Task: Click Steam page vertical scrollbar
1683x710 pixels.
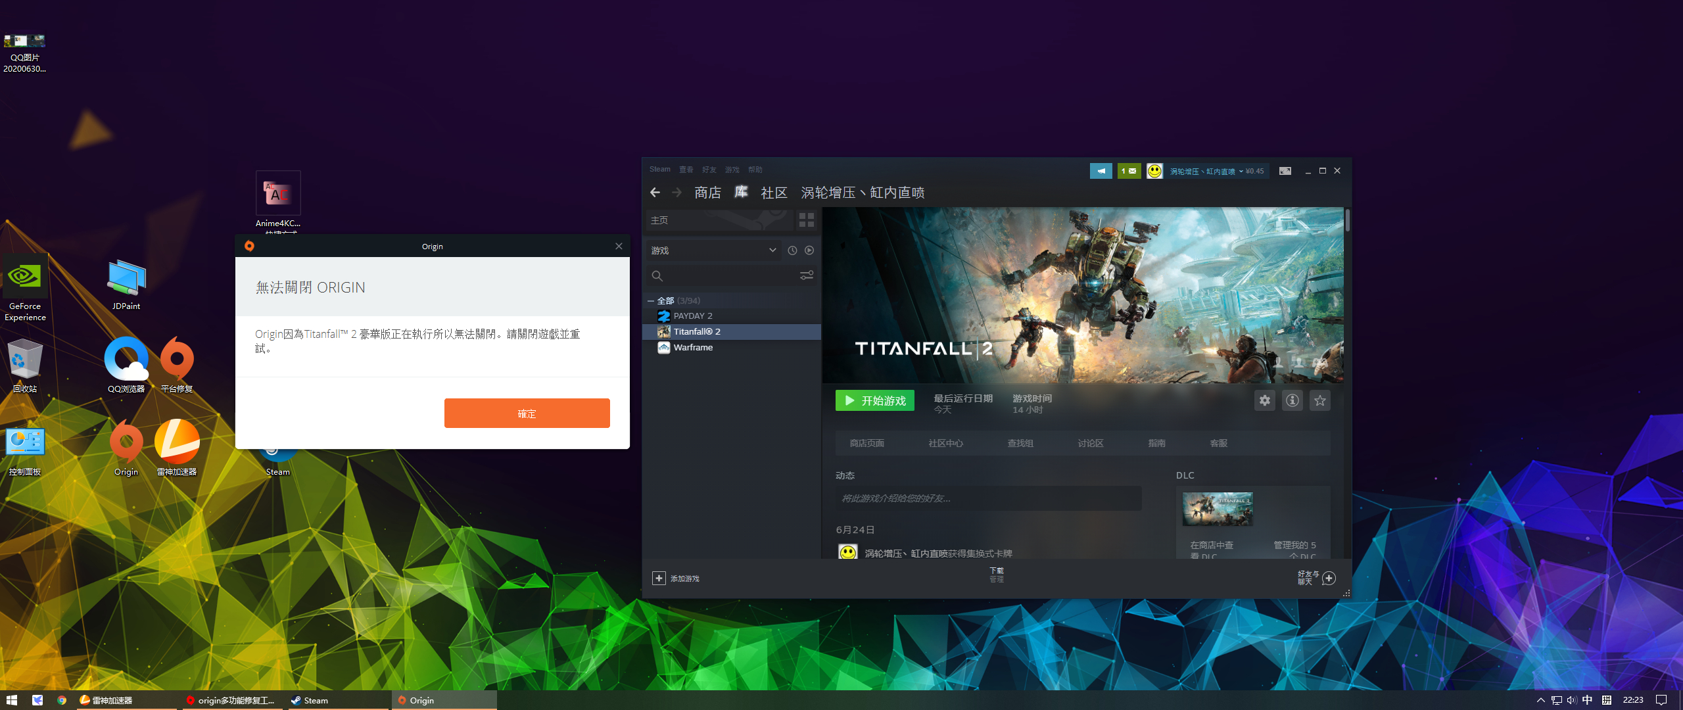Action: (1347, 220)
